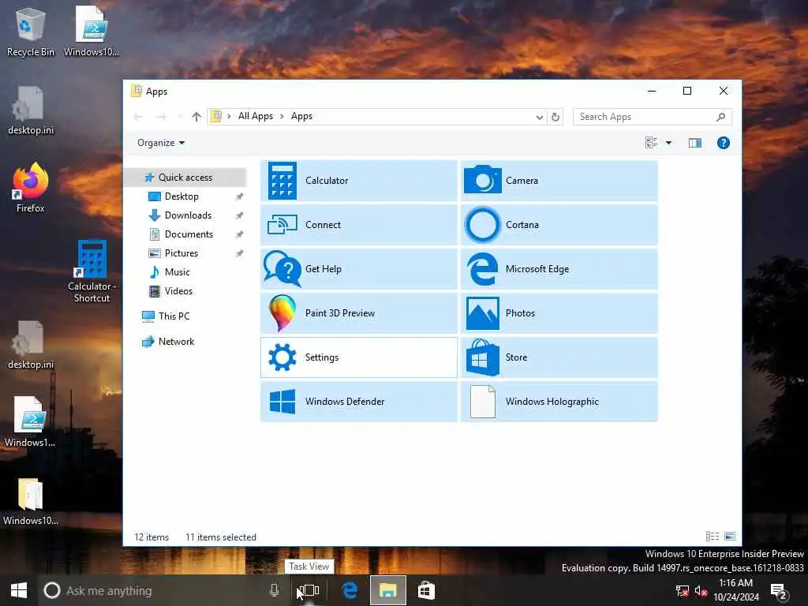Select the Firefox desktop shortcut
Image resolution: width=808 pixels, height=606 pixels.
[31, 188]
